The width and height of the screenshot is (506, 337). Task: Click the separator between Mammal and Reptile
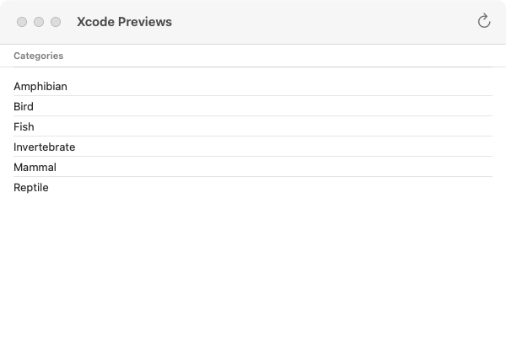(253, 177)
